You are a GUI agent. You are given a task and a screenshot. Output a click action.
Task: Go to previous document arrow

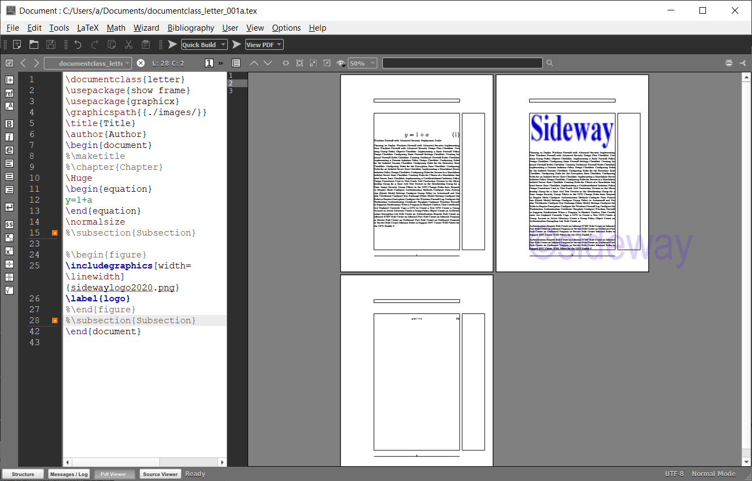[23, 63]
